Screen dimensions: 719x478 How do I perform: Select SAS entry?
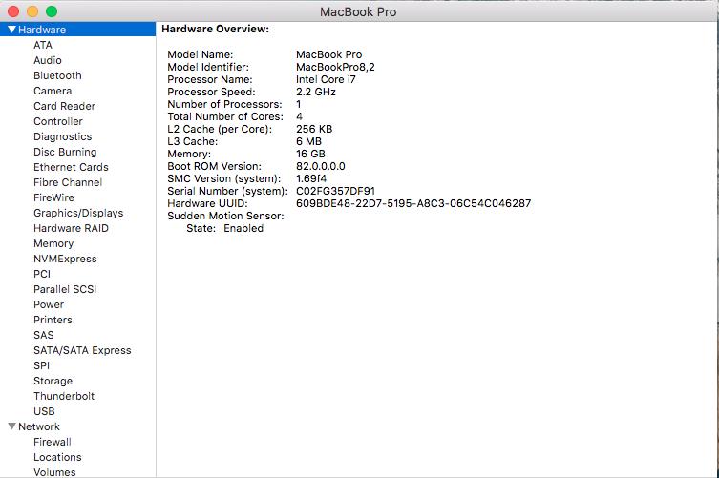pyautogui.click(x=44, y=335)
